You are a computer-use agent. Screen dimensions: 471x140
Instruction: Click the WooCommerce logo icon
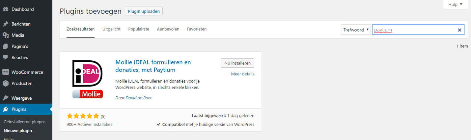click(x=5, y=72)
